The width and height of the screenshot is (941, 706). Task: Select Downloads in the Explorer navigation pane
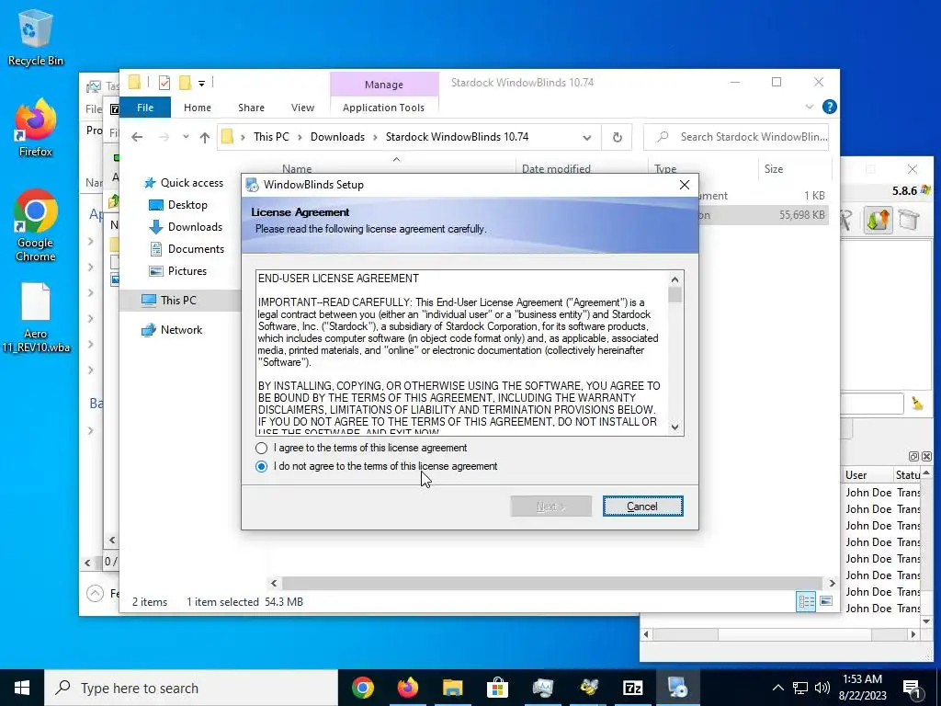pyautogui.click(x=195, y=227)
